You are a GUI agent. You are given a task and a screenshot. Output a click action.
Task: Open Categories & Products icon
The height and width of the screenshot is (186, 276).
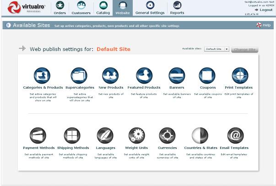click(x=42, y=75)
